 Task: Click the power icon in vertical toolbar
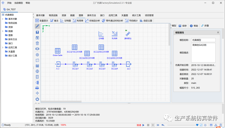pyautogui.click(x=37, y=99)
